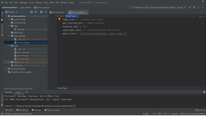The width and height of the screenshot is (206, 116).
Task: Select test_contact.py in tests folder
Action: (23, 52)
